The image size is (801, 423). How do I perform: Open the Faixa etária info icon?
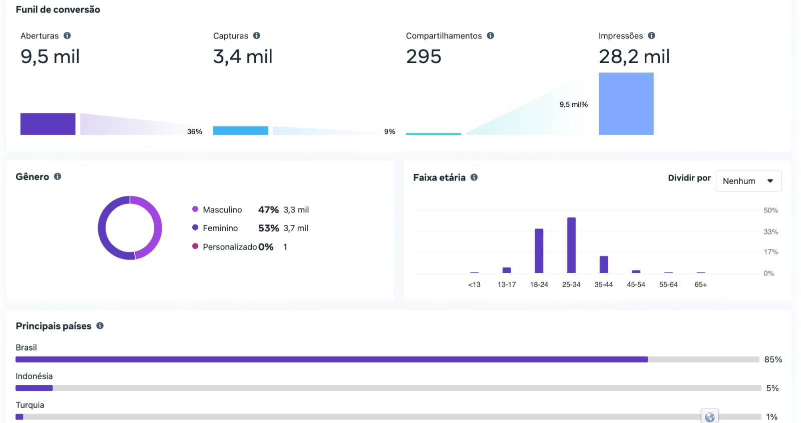point(474,177)
